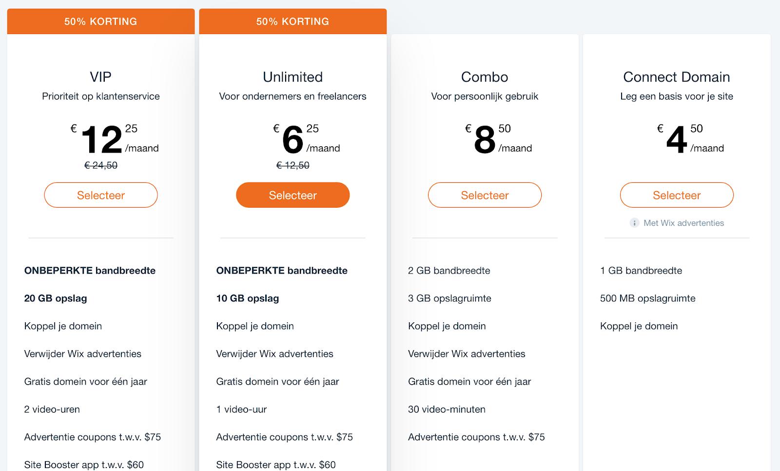
Task: Click Connect Domain's 500 MB opslagruimte feature
Action: tap(648, 298)
